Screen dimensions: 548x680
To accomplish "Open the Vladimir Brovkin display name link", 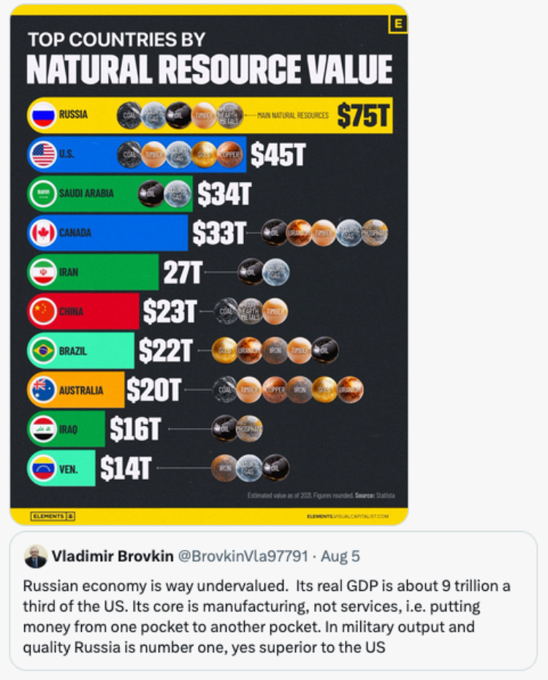I will pos(113,557).
